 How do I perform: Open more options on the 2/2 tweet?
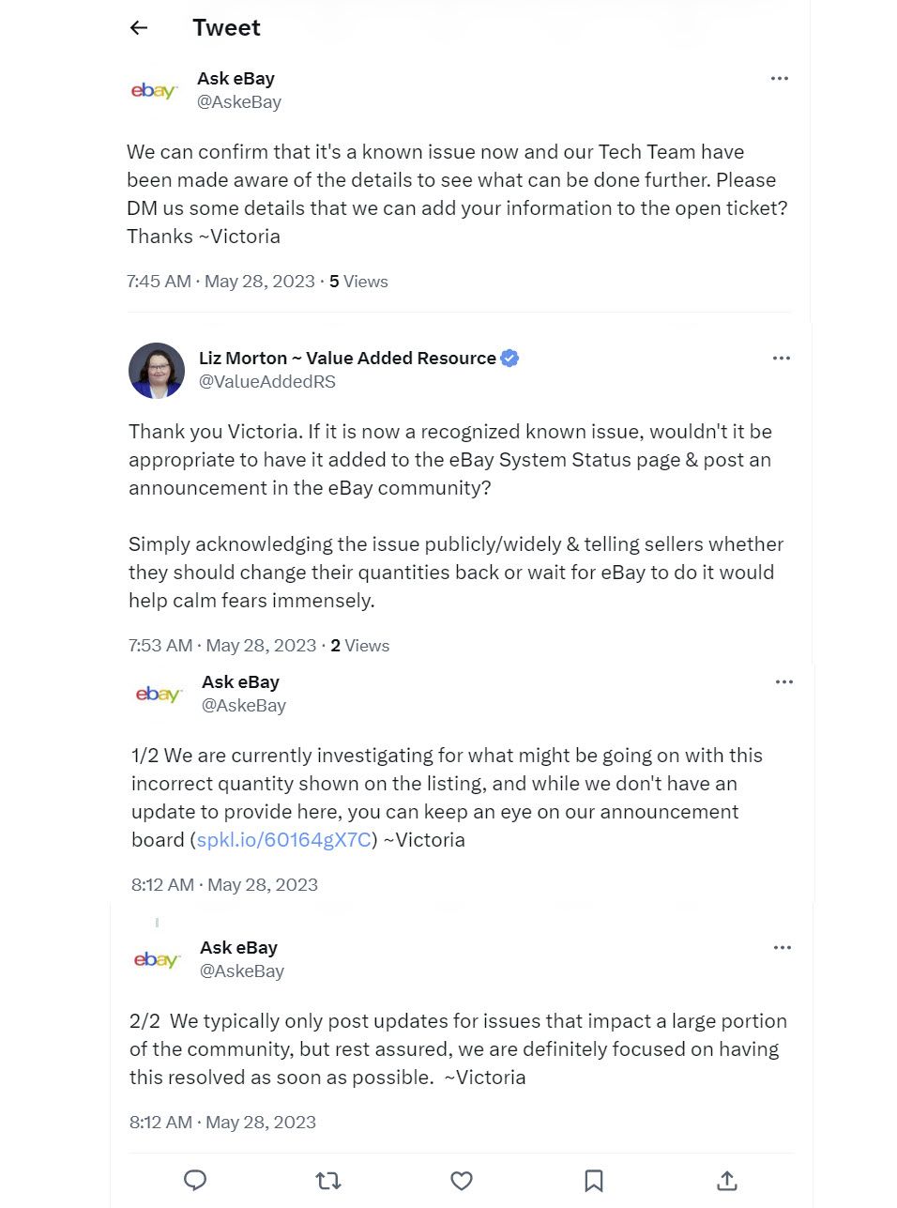[783, 947]
